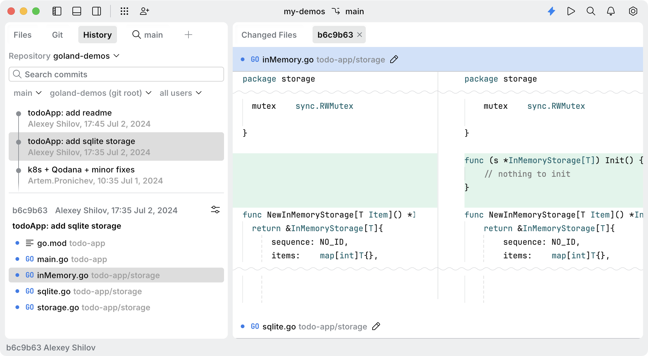Toggle the bottom panel icon

[x=77, y=11]
